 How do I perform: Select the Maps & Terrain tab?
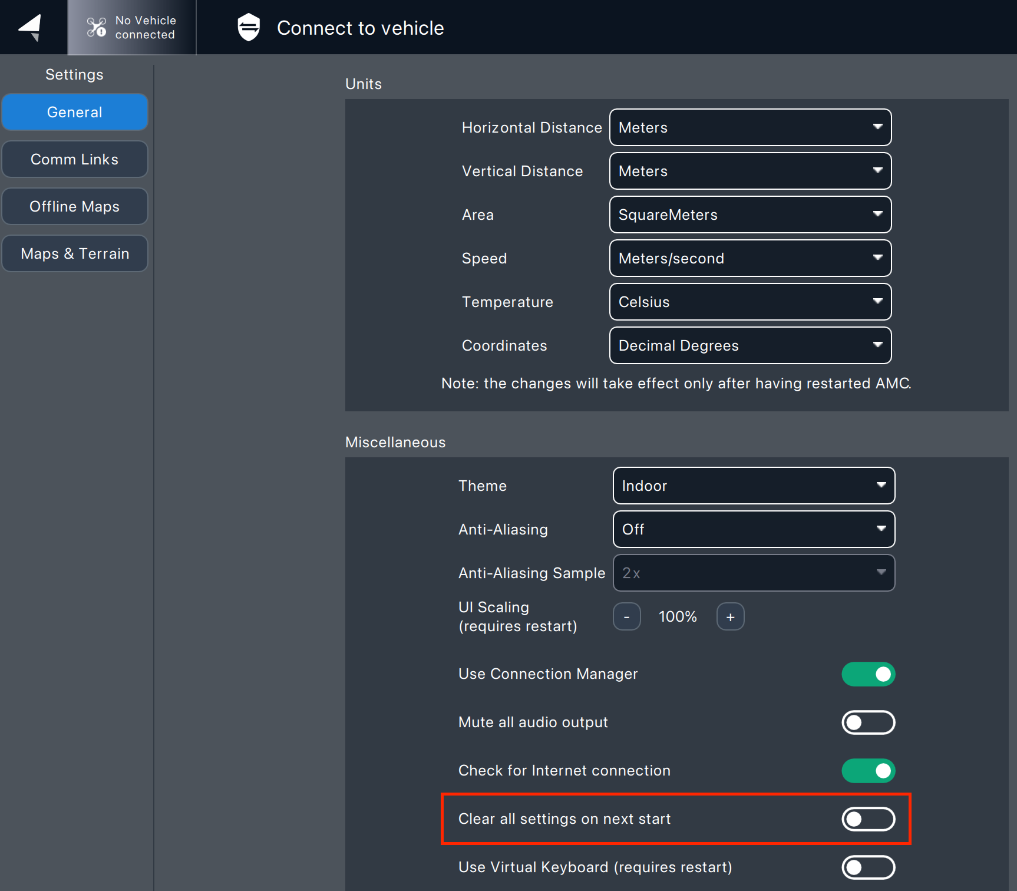click(75, 253)
